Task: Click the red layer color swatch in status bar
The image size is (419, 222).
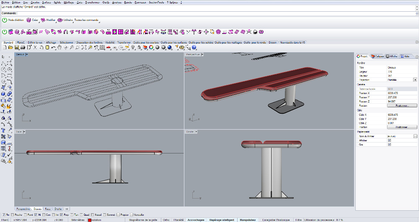Action: tap(90, 219)
